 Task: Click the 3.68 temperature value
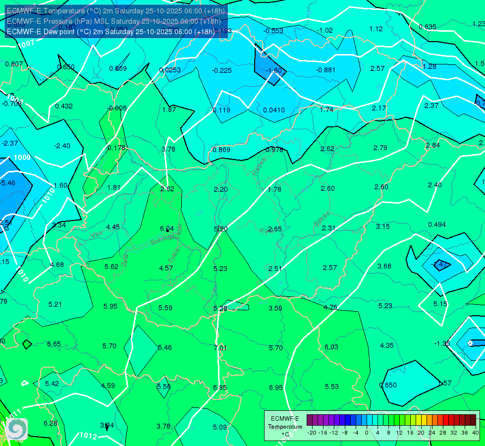tap(384, 266)
